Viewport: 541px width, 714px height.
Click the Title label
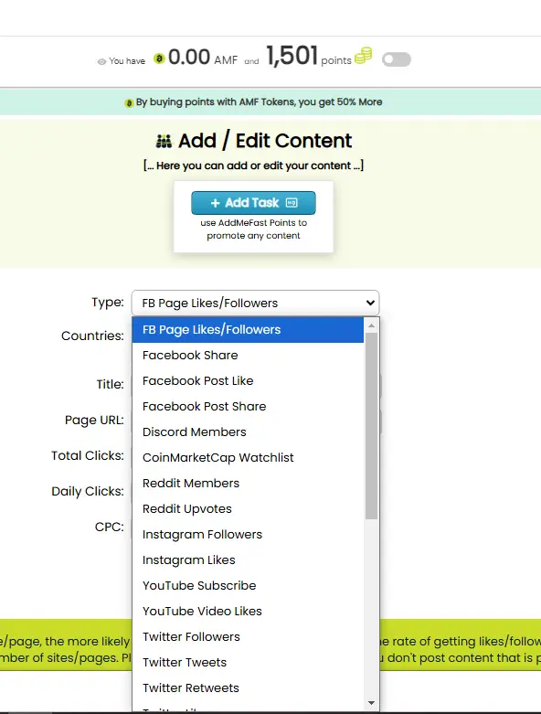tap(110, 384)
